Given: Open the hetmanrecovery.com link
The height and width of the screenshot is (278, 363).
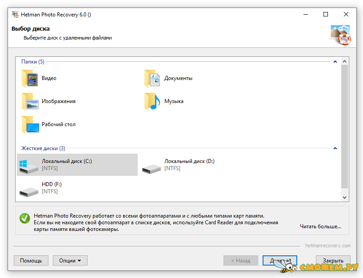Looking at the screenshot, I should [328, 246].
